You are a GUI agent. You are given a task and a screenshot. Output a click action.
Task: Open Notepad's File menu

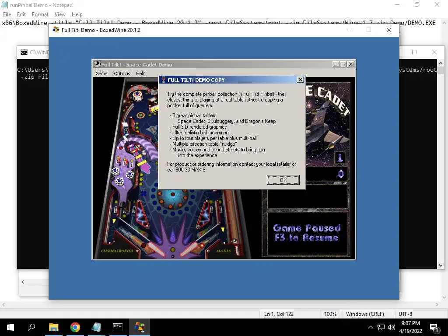click(7, 14)
